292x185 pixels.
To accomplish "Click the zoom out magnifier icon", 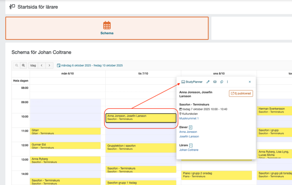I will [x=17, y=65].
